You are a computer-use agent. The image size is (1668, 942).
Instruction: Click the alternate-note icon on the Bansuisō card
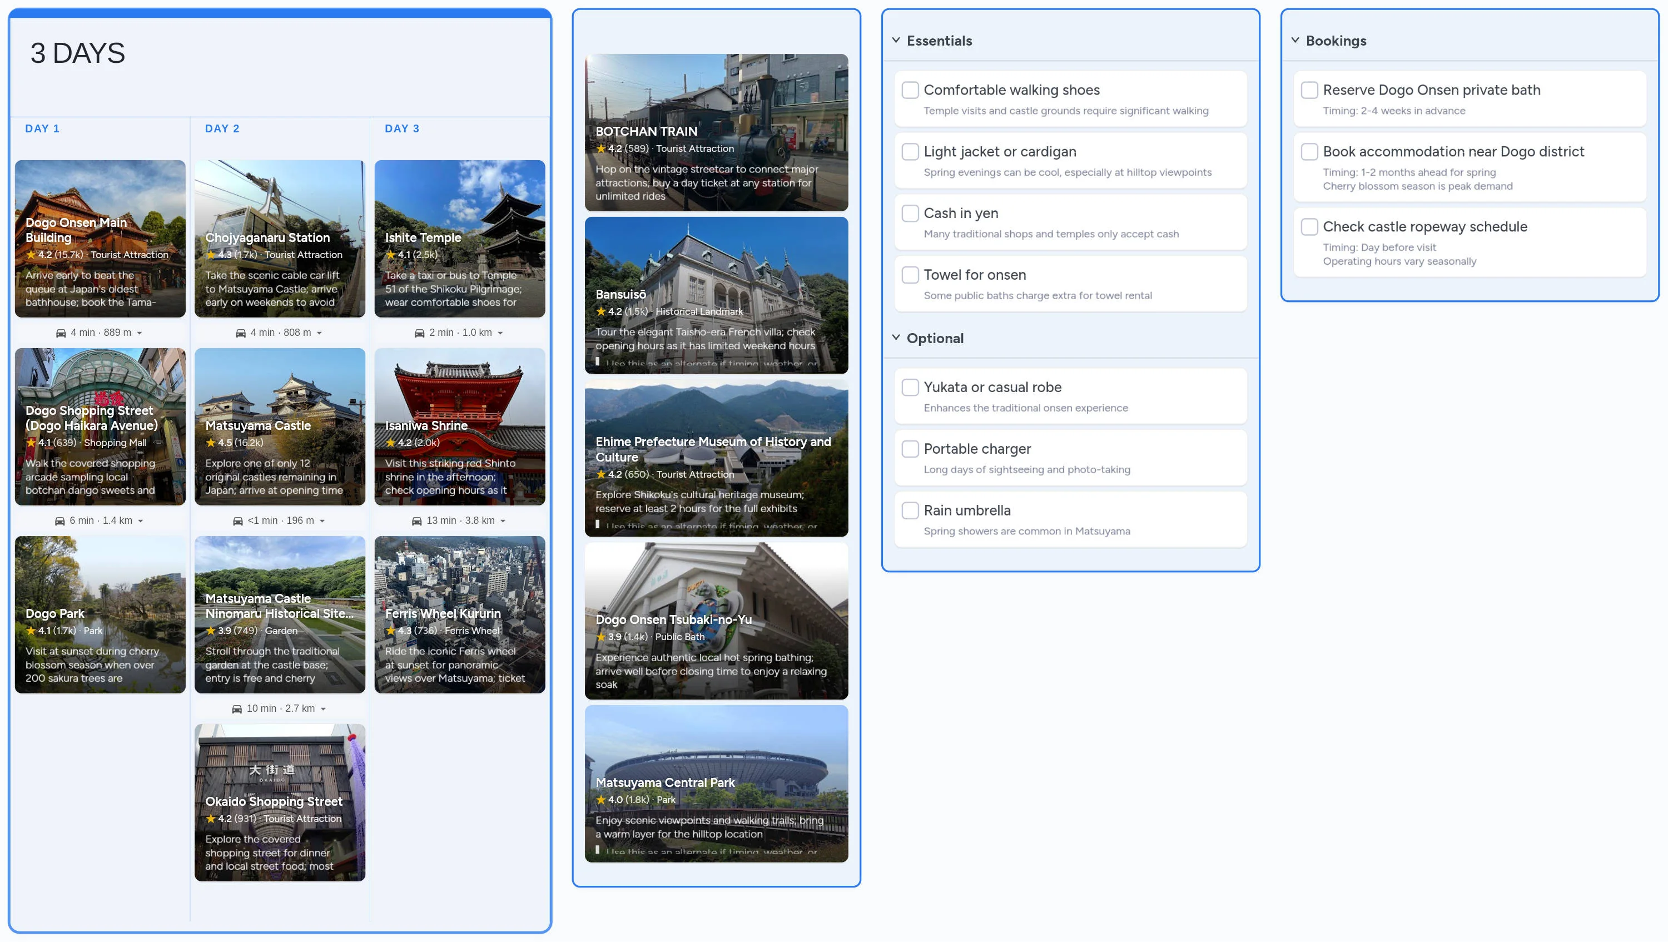coord(597,361)
